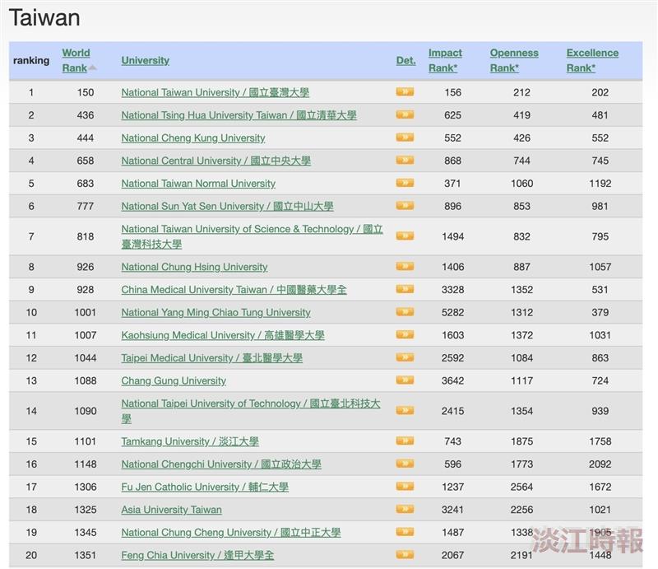Sort table by Impact Rank column
658x569 pixels.
point(445,60)
